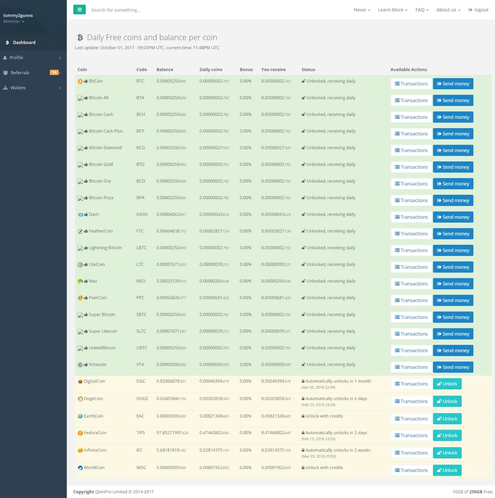Open Transactions for LiteCoin

pos(411,267)
